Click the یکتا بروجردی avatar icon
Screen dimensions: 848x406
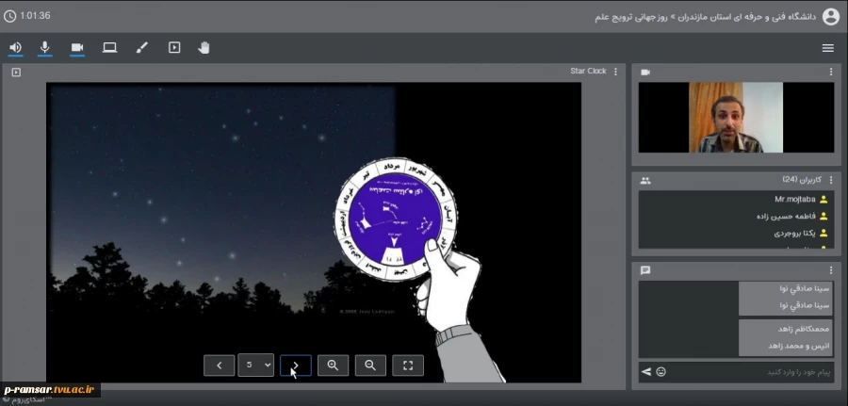tap(824, 234)
